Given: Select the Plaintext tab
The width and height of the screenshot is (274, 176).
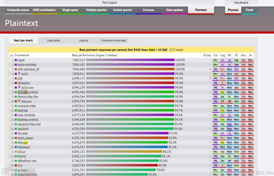Looking at the screenshot, I should click(x=201, y=10).
